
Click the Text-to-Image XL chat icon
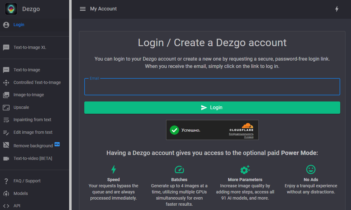tap(6, 47)
